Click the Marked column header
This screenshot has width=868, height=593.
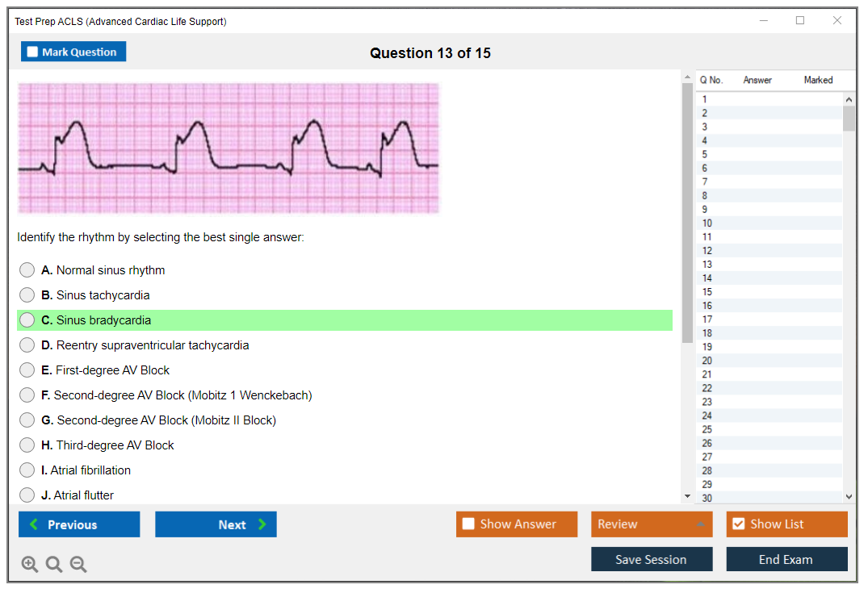coord(818,80)
